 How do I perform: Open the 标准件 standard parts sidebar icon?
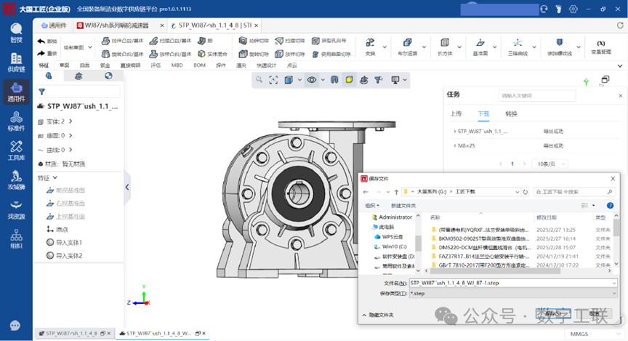pos(16,121)
